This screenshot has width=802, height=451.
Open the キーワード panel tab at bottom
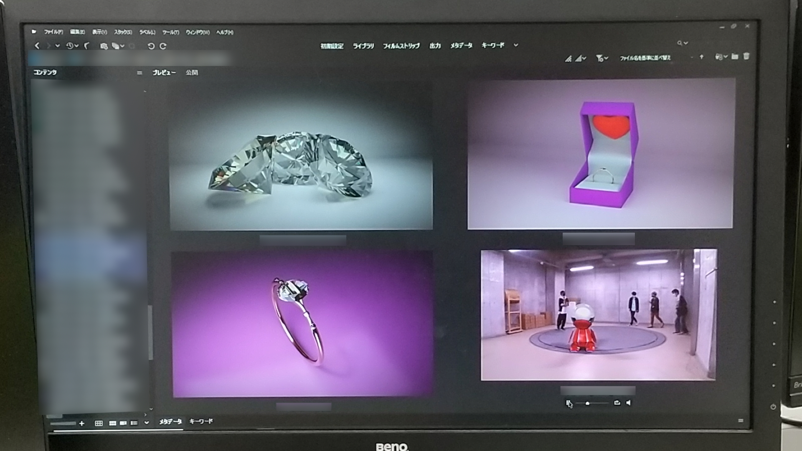click(x=201, y=421)
